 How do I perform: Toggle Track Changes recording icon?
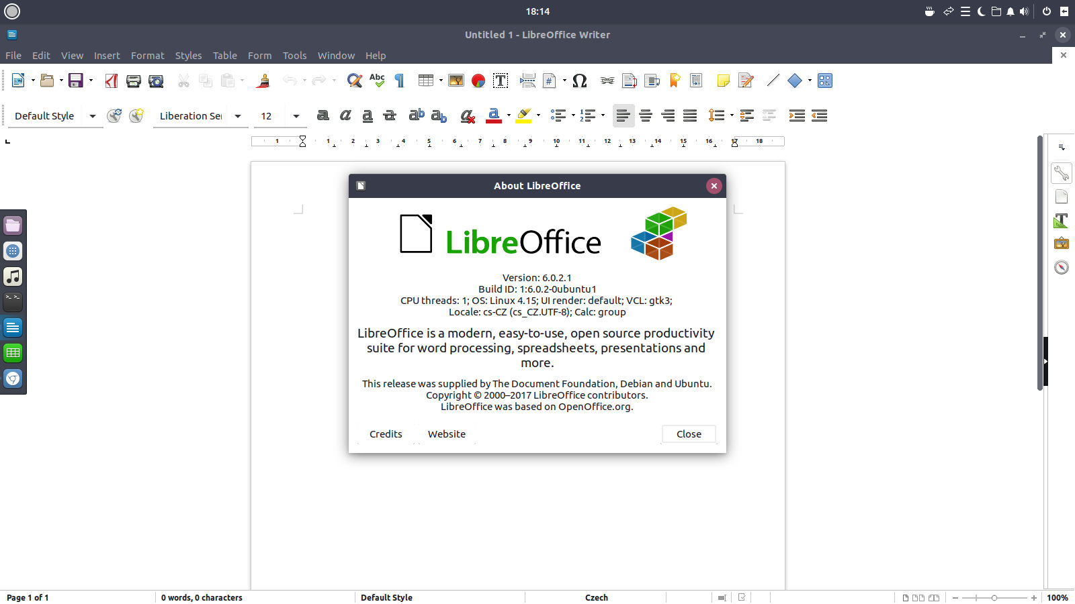tap(745, 81)
